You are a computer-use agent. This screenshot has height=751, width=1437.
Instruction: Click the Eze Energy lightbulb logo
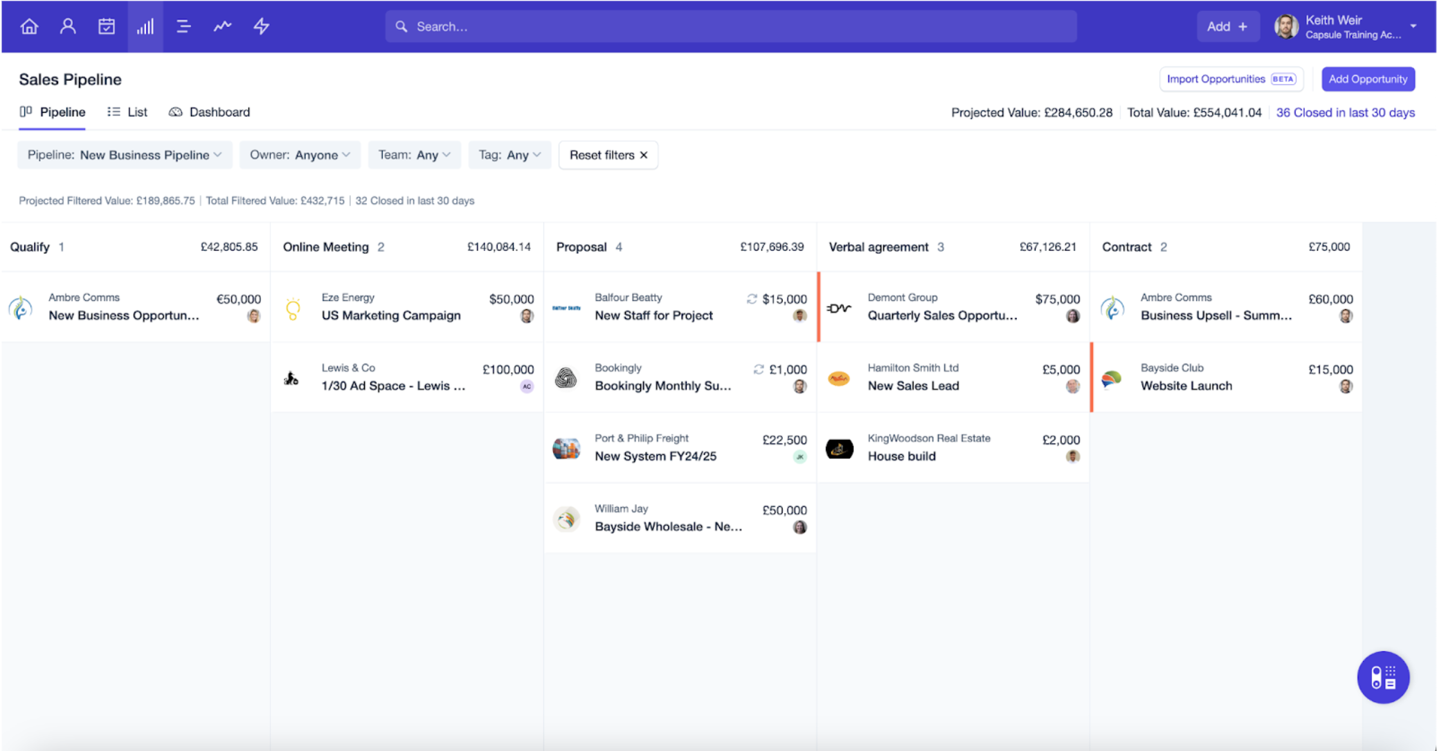pyautogui.click(x=293, y=308)
